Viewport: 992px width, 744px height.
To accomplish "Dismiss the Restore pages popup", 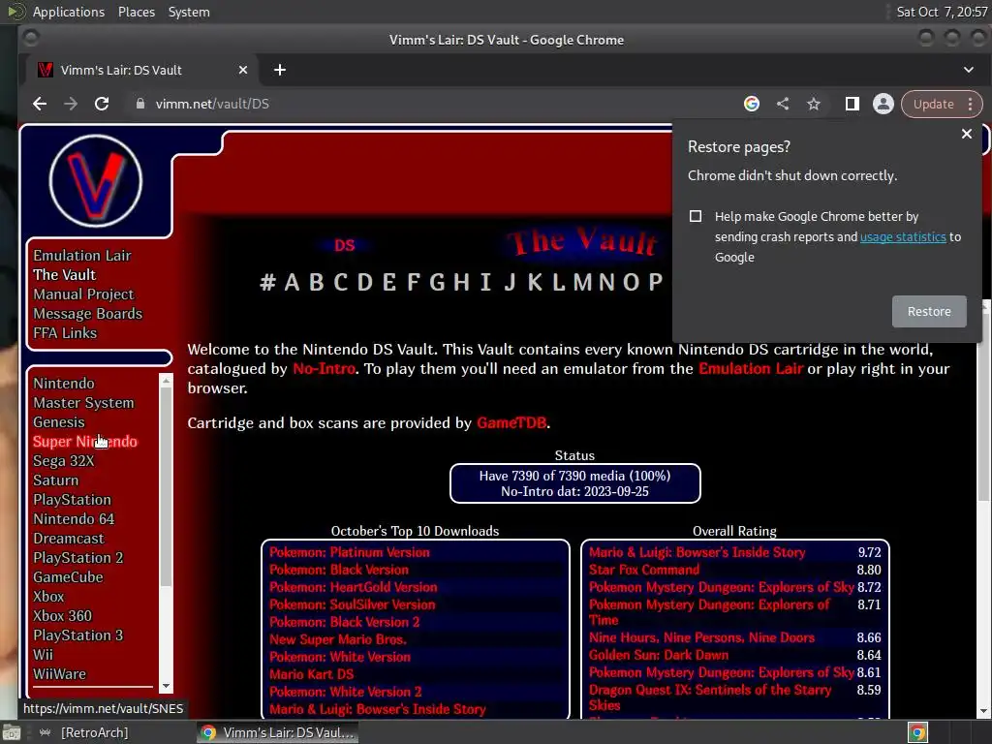I will pyautogui.click(x=966, y=134).
